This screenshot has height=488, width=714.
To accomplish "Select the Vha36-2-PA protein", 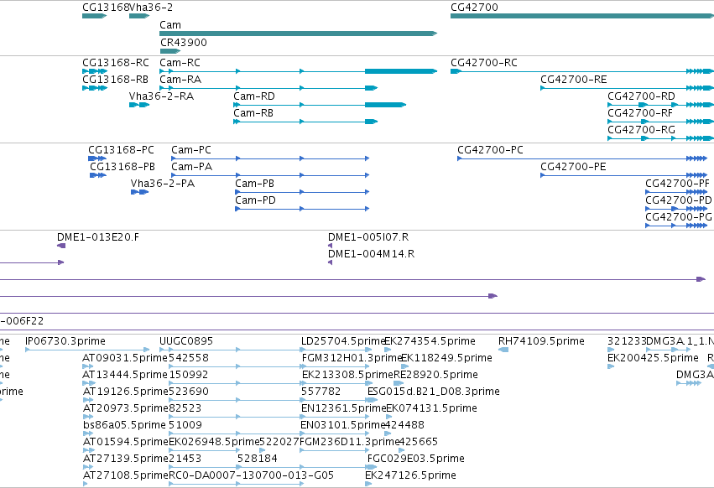I will coord(140,192).
